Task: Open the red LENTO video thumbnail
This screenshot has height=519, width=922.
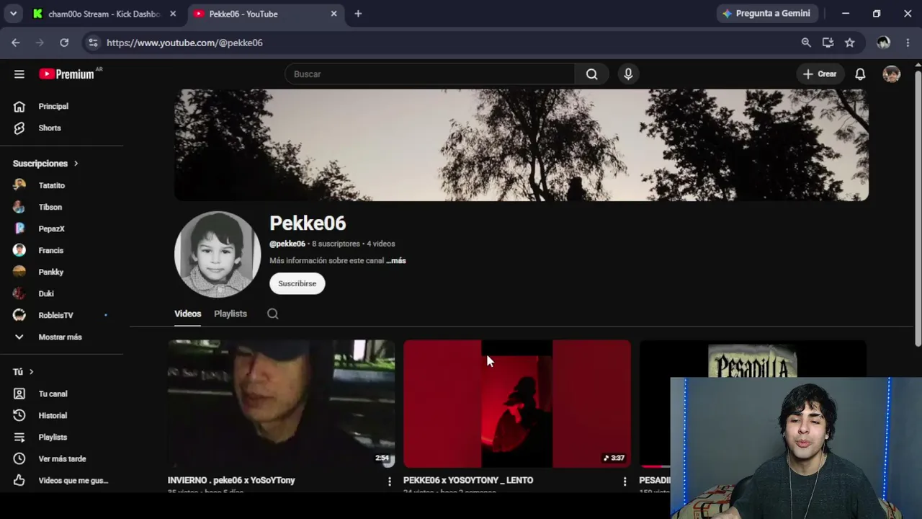Action: [x=516, y=404]
